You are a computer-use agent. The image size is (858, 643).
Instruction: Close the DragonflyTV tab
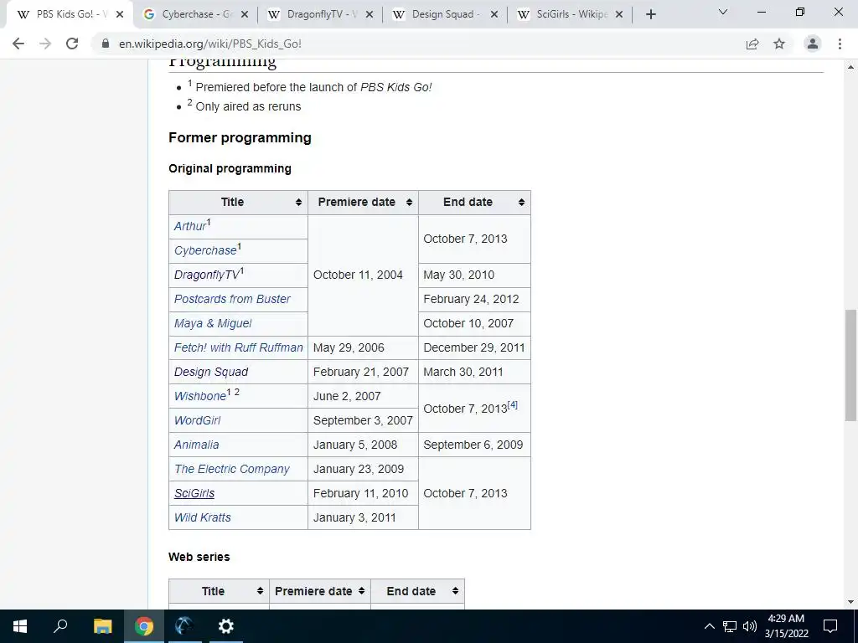(370, 15)
